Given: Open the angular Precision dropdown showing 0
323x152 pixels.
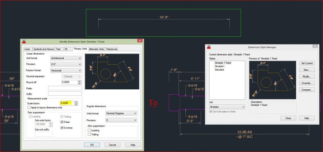Looking at the screenshot, I should 121,120.
